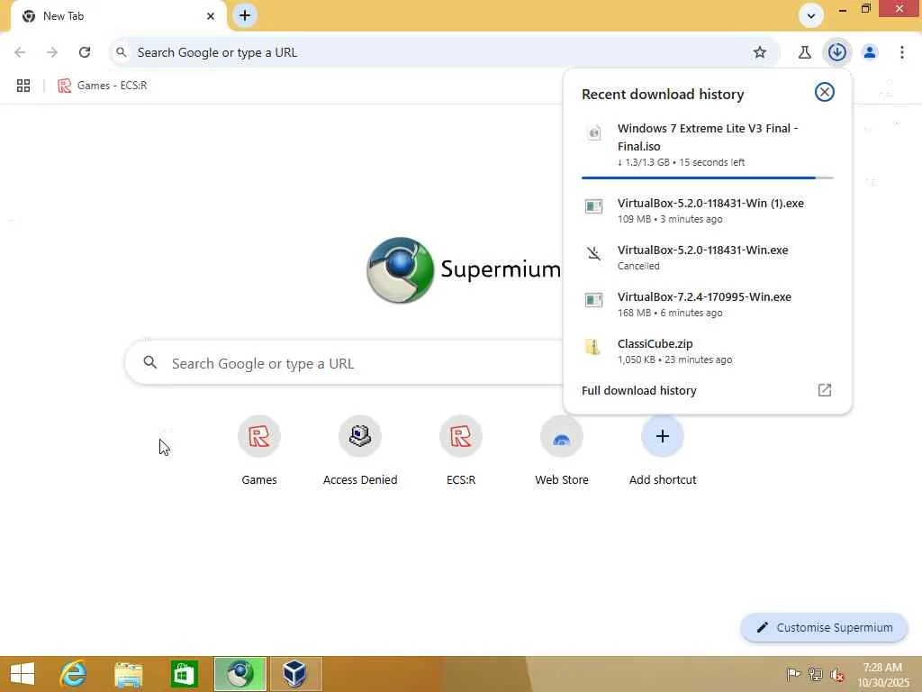This screenshot has width=922, height=692.
Task: Switch to VirtualBox in the taskbar
Action: [295, 674]
